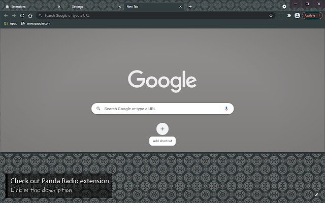Open the user profile avatar

pos(297,16)
